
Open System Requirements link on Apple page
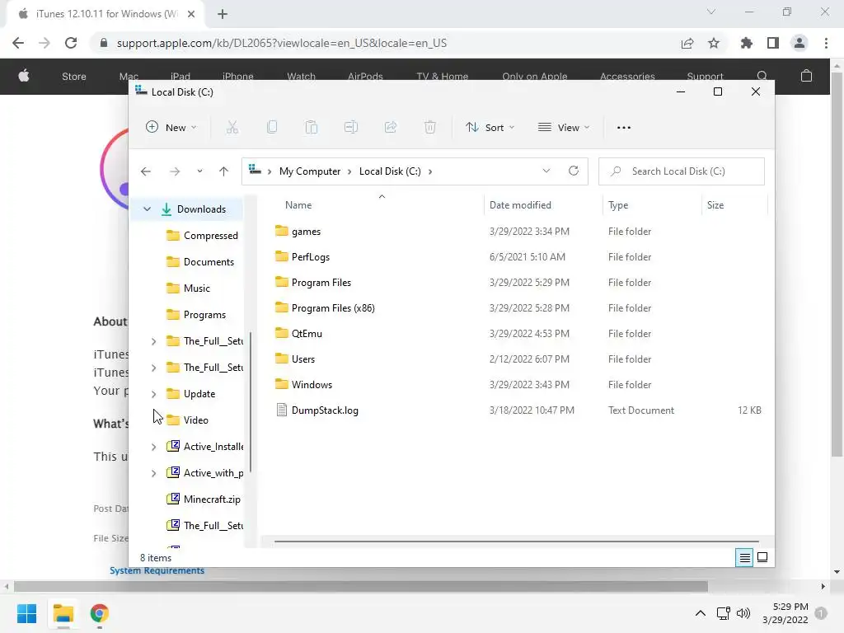157,570
